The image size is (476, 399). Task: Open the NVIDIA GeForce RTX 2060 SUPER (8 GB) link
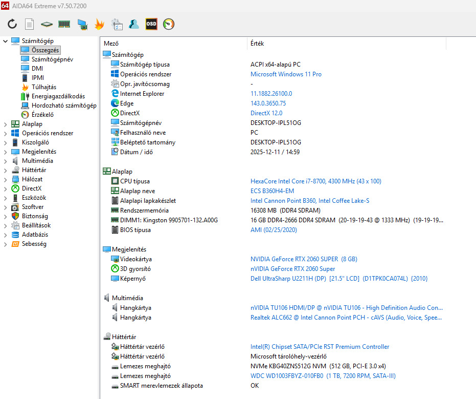(304, 259)
